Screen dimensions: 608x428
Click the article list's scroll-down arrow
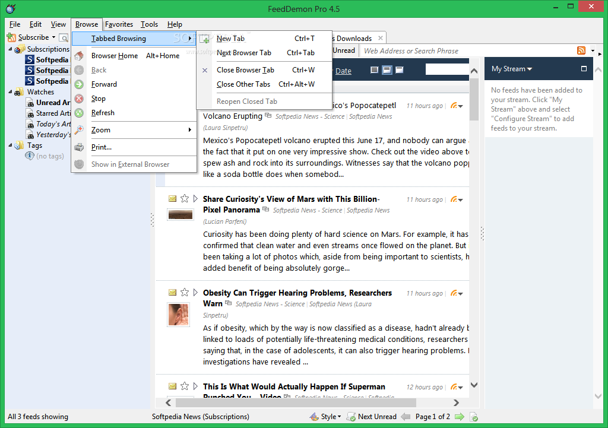pyautogui.click(x=474, y=385)
